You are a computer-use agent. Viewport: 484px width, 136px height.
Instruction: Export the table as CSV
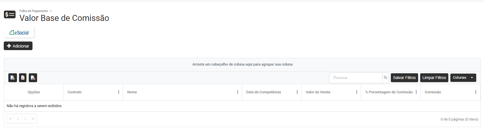tap(33, 78)
